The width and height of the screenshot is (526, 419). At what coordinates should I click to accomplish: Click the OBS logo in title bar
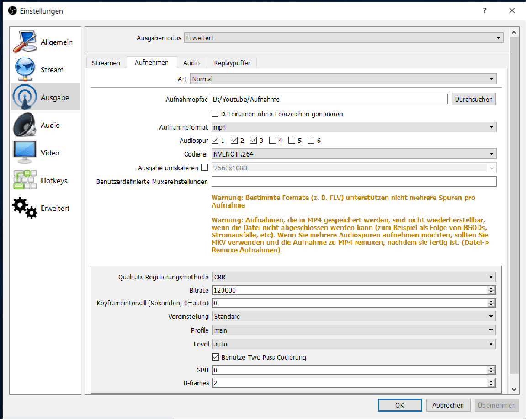12,11
